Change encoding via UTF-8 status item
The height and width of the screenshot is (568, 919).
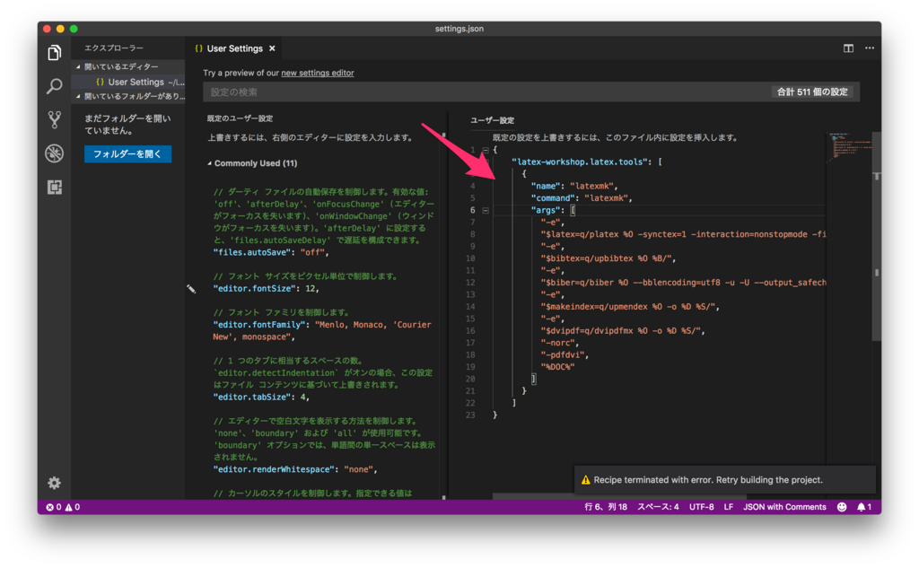tap(701, 507)
